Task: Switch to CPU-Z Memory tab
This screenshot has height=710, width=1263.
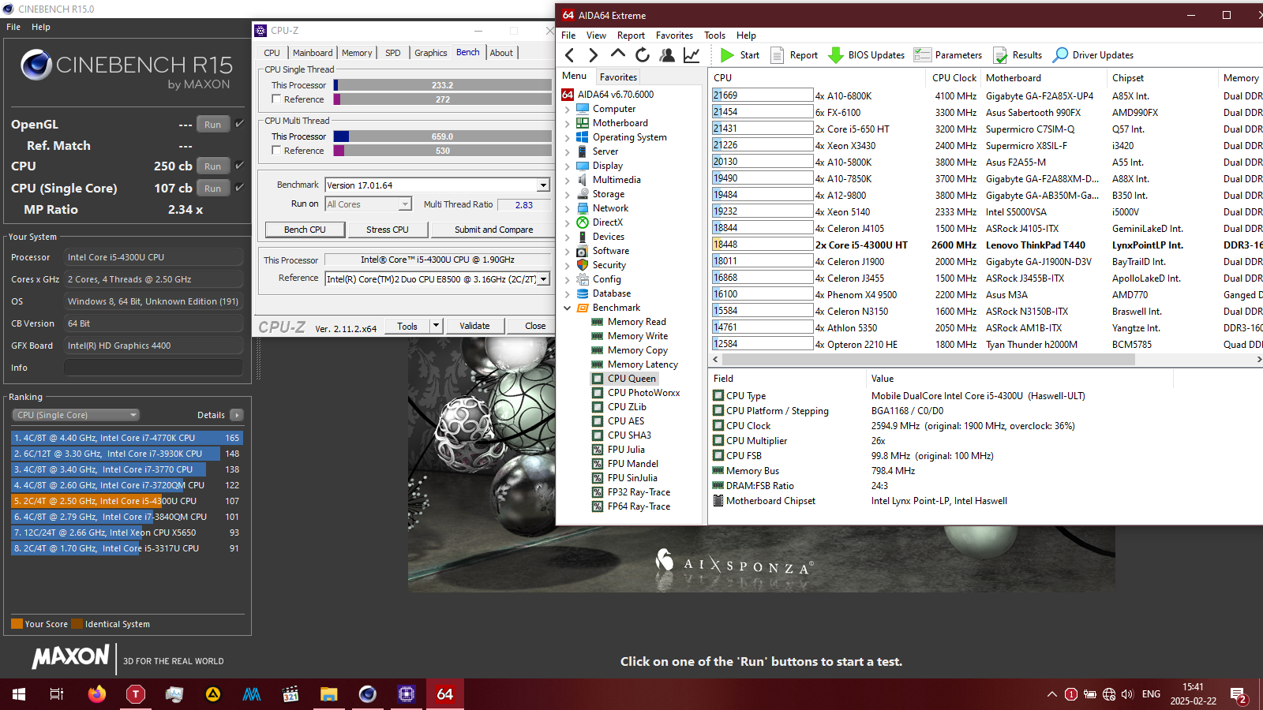Action: (x=357, y=53)
